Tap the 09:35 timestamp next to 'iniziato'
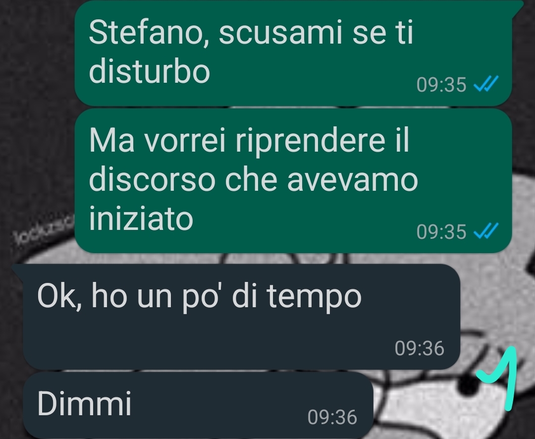Image resolution: width=535 pixels, height=439 pixels. pos(441,232)
